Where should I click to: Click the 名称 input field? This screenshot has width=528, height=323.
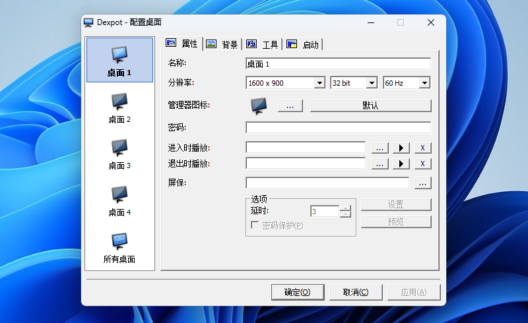(x=338, y=63)
